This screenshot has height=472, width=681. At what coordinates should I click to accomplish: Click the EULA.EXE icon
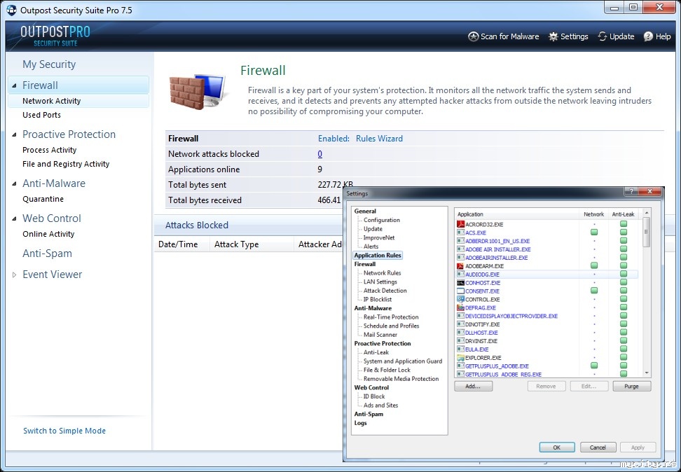click(460, 349)
